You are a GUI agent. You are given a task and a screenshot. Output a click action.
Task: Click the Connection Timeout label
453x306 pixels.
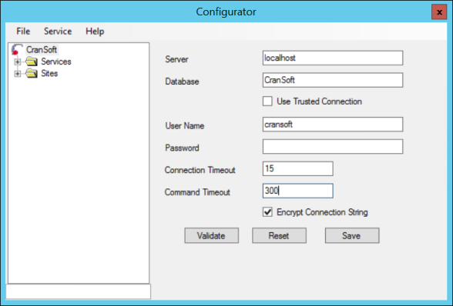(x=200, y=170)
